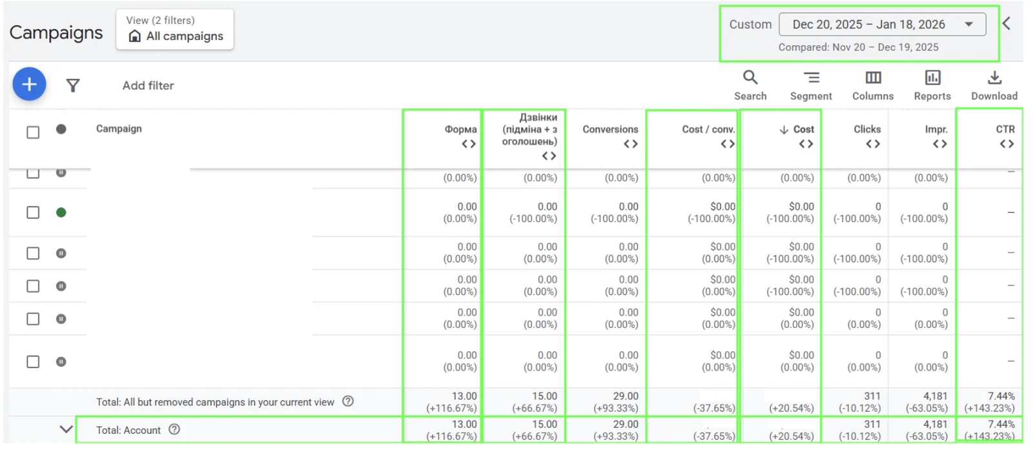
Task: Click the 'Campaigns' page title
Action: point(56,32)
